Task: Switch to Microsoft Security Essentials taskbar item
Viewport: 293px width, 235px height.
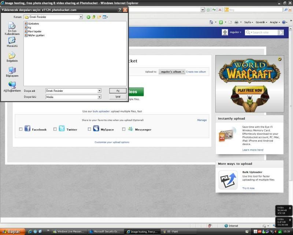Action: pos(105,232)
